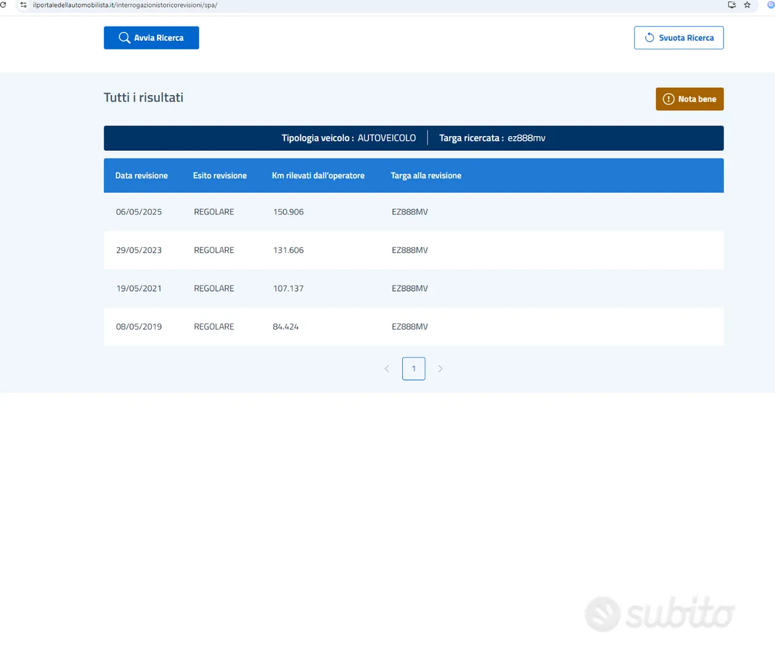This screenshot has height=667, width=775.
Task: Click plate EZ888MV in the 29/05/2023 row
Action: click(410, 250)
